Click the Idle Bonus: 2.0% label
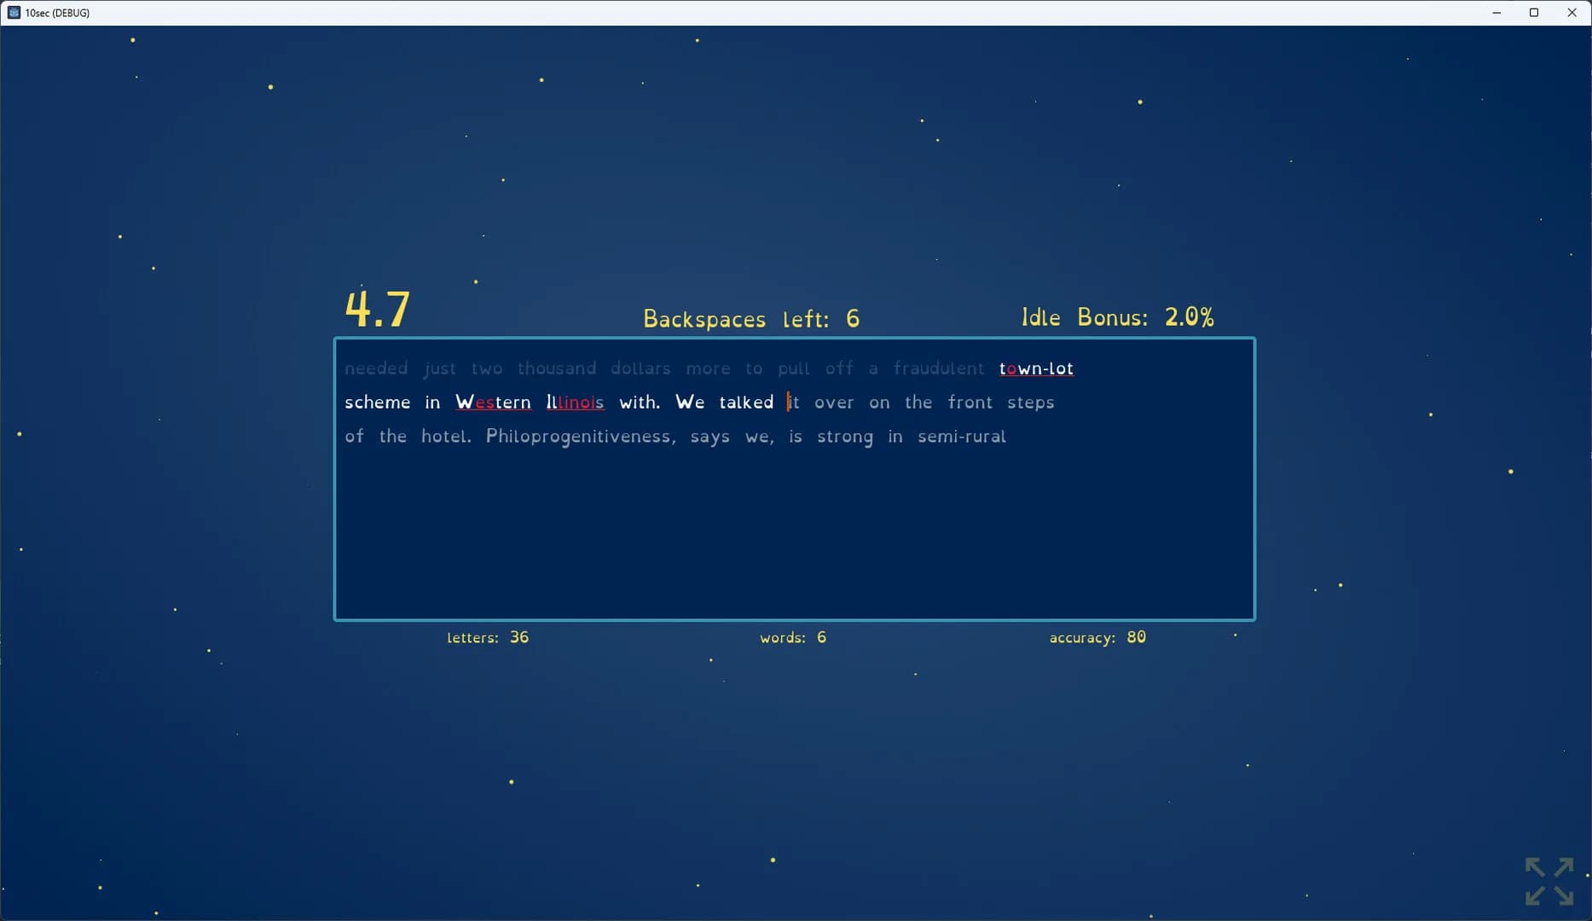This screenshot has width=1592, height=921. pos(1118,317)
